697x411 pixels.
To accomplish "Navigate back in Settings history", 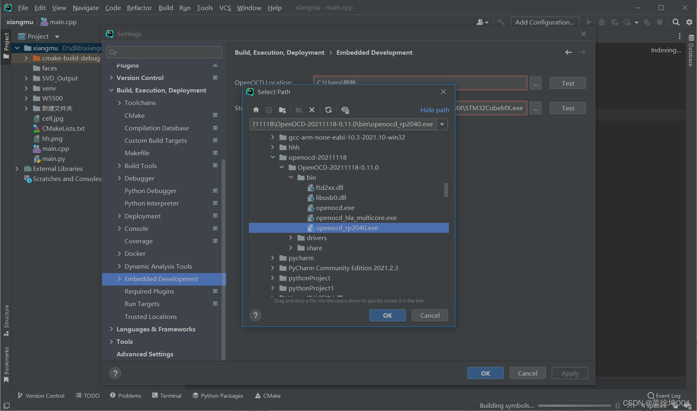I will [568, 52].
